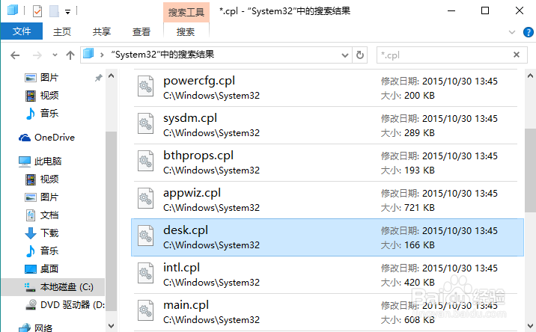This screenshot has width=536, height=332.
Task: Select the appwiz.cpl file icon
Action: coord(145,198)
